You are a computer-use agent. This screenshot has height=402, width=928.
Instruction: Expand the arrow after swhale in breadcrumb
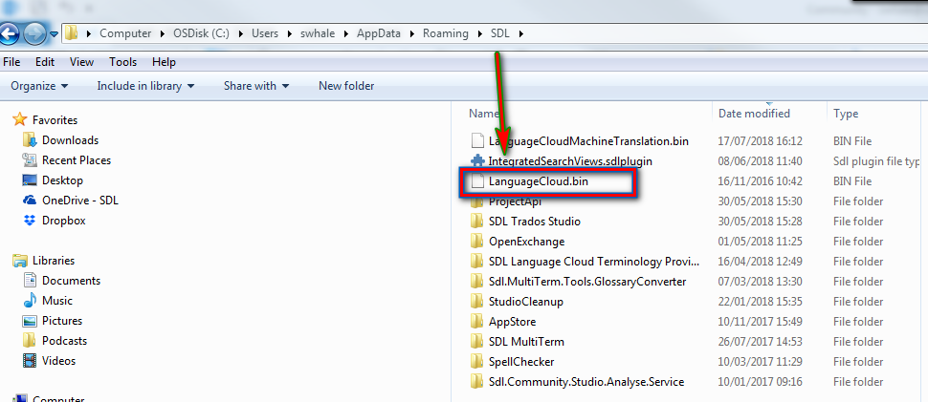(345, 33)
